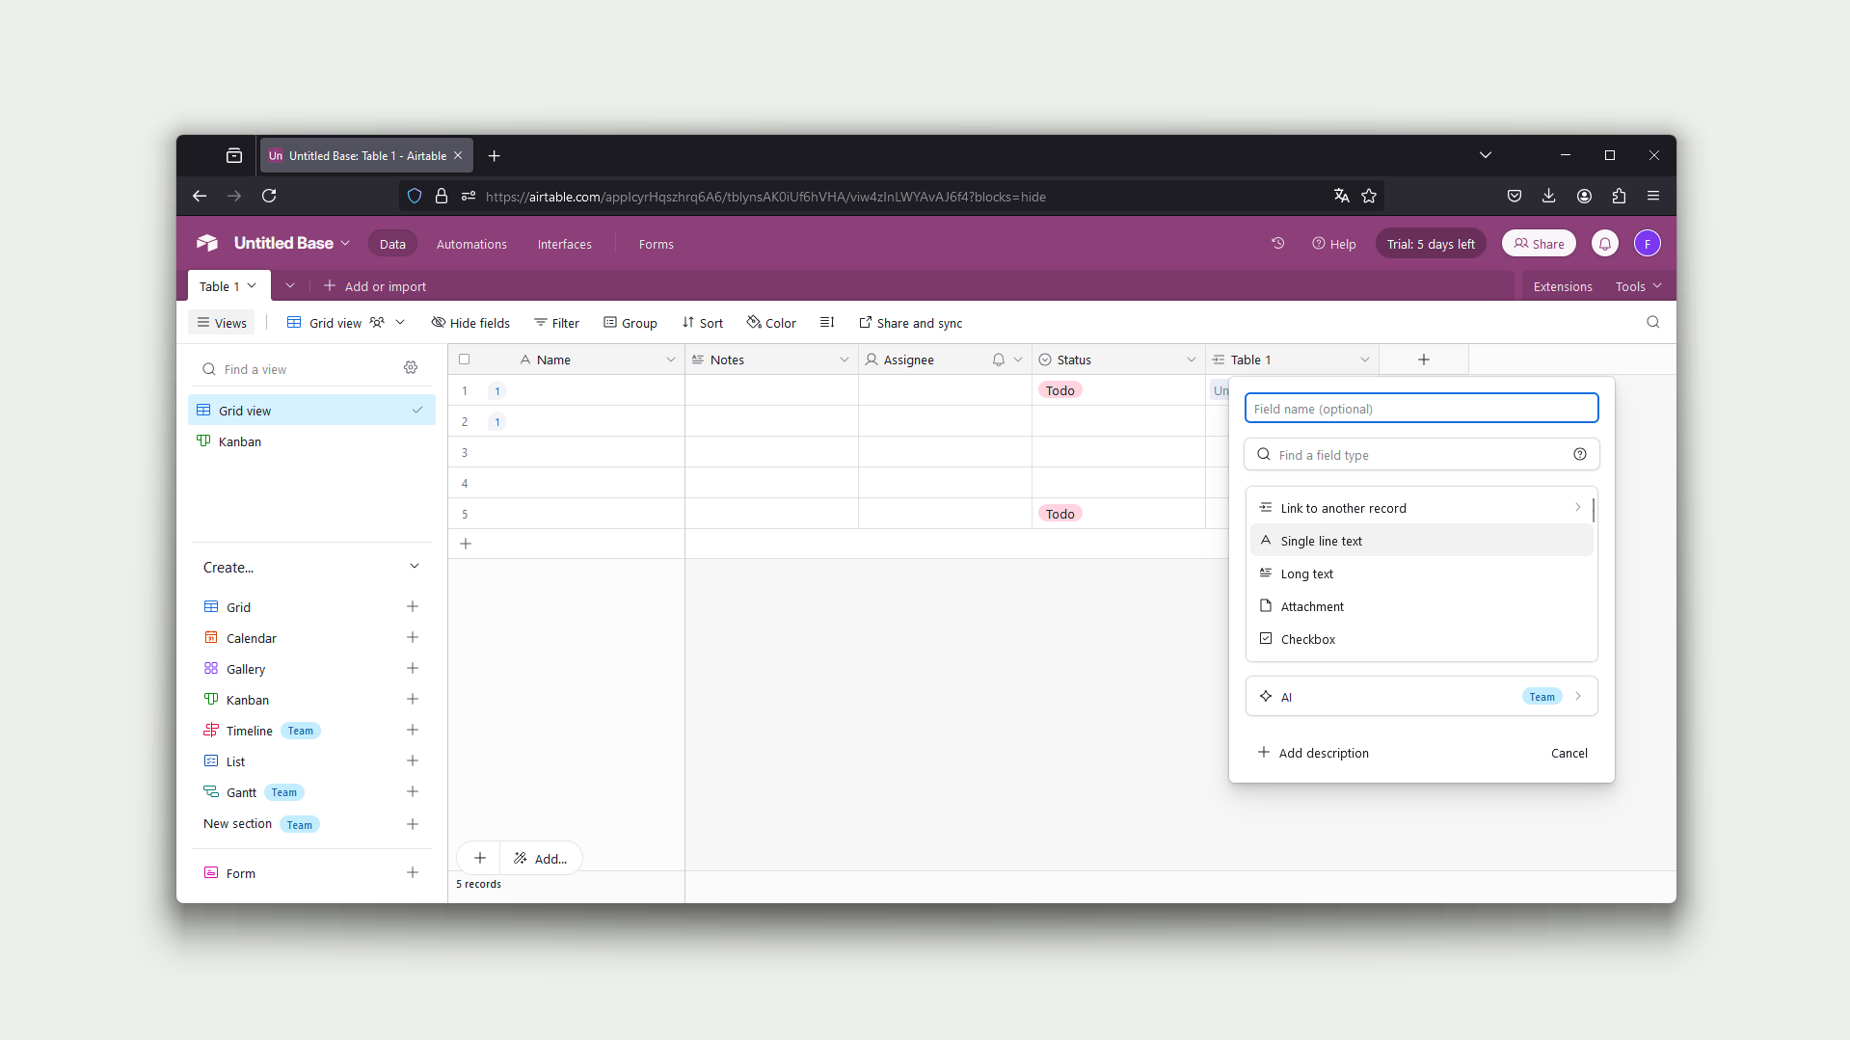
Task: Create a new Timeline view plus
Action: click(x=413, y=730)
